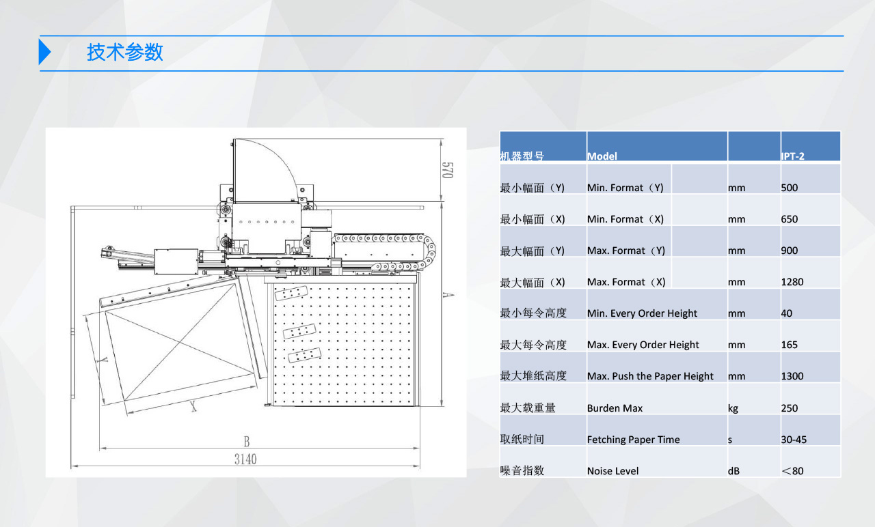Click the blue triangle marker beside the title
Viewport: 875px width, 527px height.
[45, 53]
